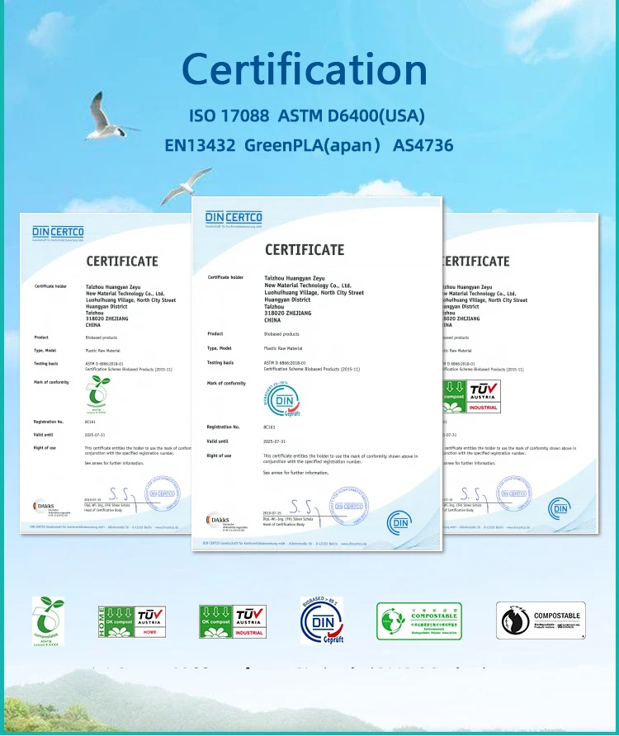
Task: Click DIN CERTCO logo on the middle certificate
Action: 234,219
